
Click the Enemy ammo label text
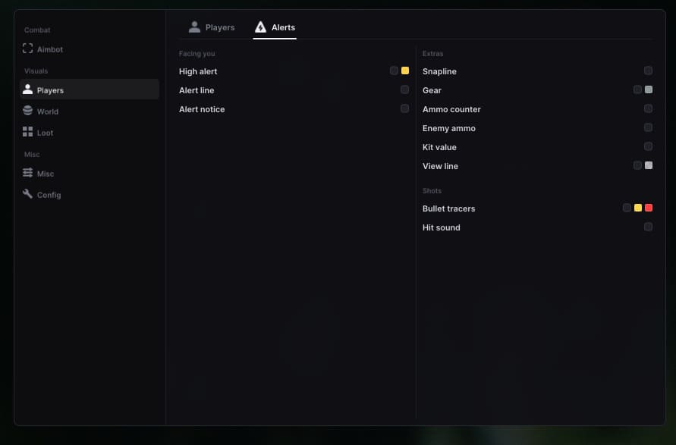pyautogui.click(x=449, y=128)
